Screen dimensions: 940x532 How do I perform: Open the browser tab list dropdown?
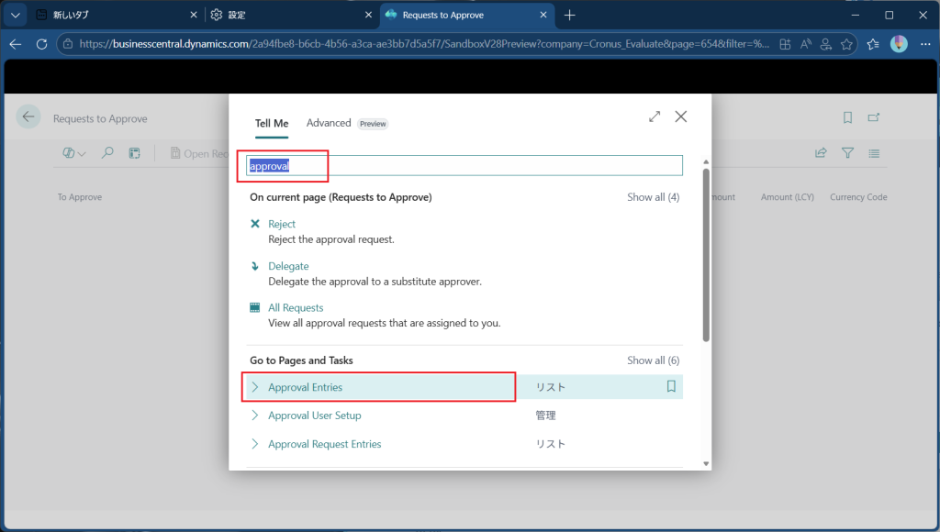[16, 15]
